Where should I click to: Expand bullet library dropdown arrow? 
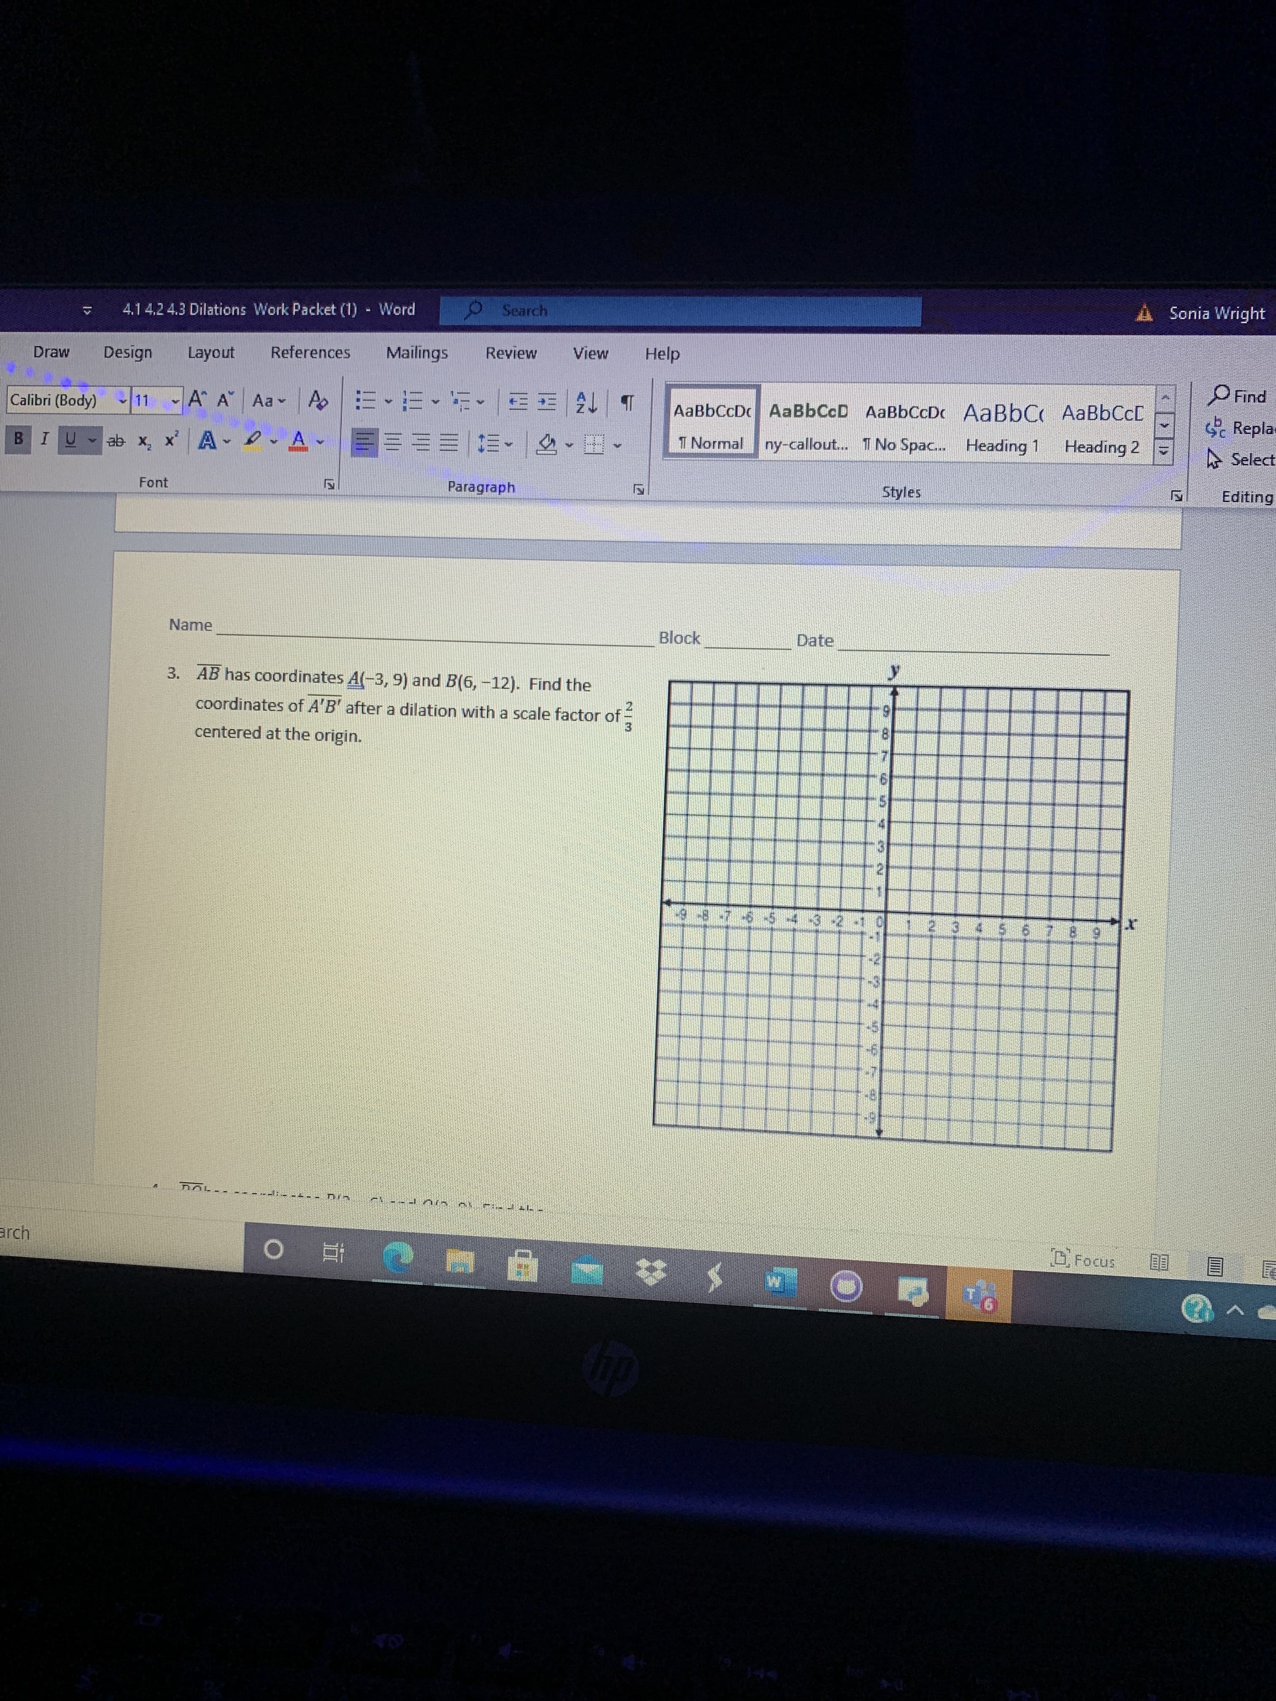[389, 401]
